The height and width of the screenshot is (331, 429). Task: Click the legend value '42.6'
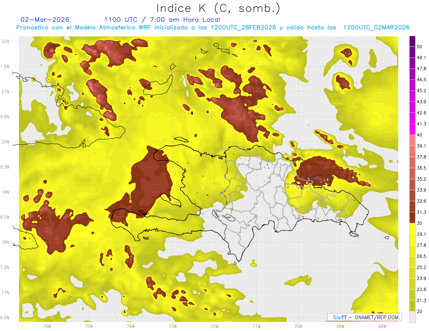(x=421, y=113)
